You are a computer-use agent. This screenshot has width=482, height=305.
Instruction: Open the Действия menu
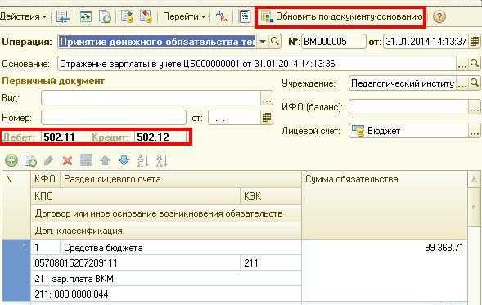[24, 16]
